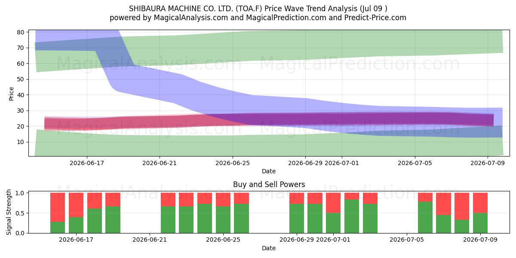
Task: Select green buy segment of the 2026-06-25 bar
Action: pyautogui.click(x=223, y=220)
